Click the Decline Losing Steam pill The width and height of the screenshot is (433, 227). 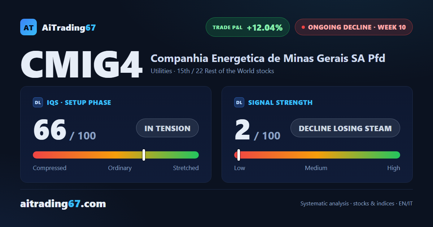pos(345,128)
